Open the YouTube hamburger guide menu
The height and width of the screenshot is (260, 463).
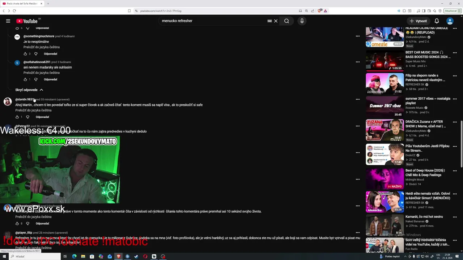pos(8,21)
